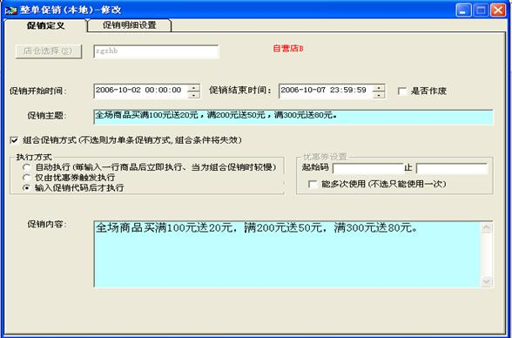Select 输入促销代码后才执行 radio option
This screenshot has width=512, height=338.
pyautogui.click(x=26, y=188)
